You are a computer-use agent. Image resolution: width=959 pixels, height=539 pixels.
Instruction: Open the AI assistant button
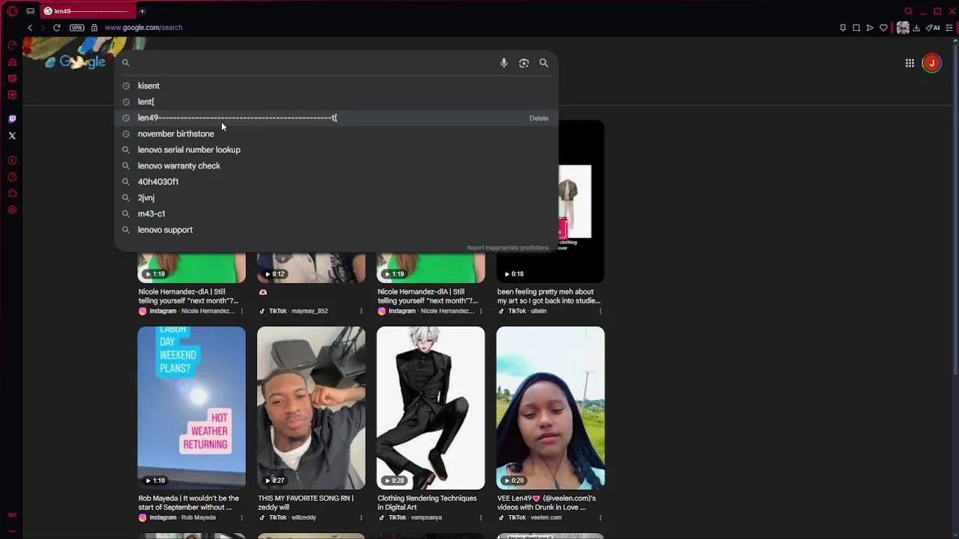[x=933, y=28]
